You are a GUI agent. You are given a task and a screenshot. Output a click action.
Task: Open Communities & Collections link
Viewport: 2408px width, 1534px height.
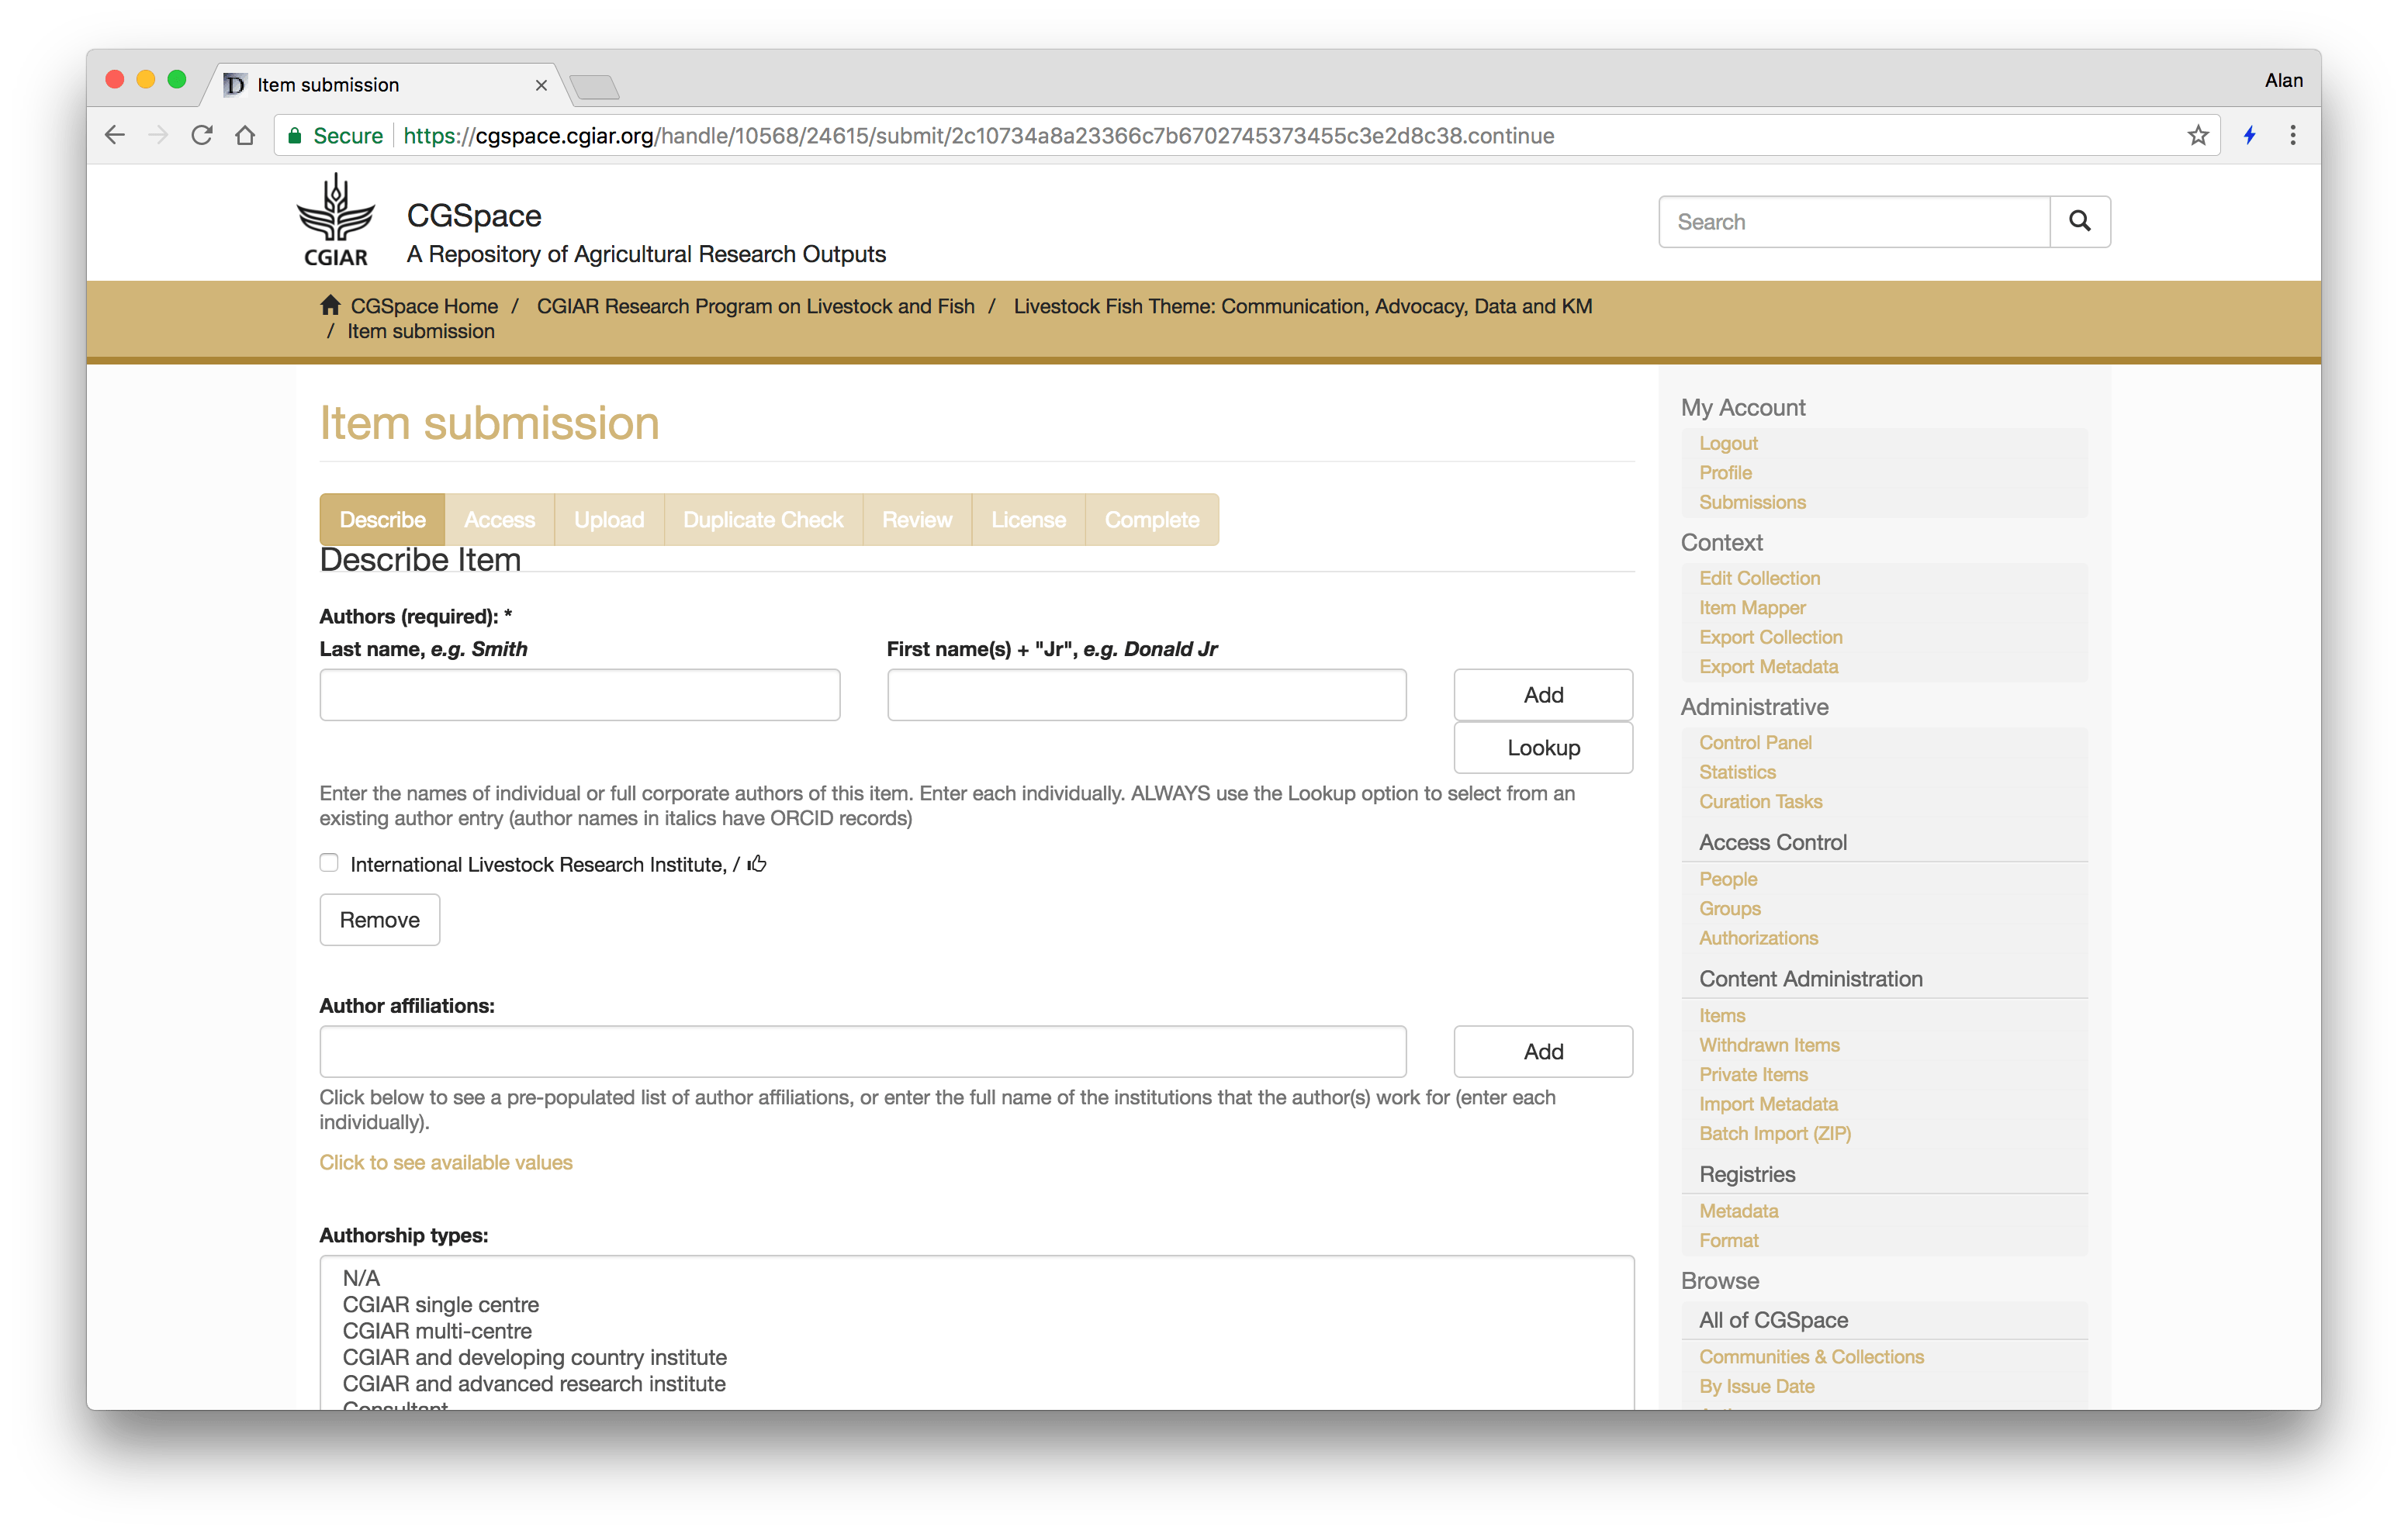[1811, 1357]
